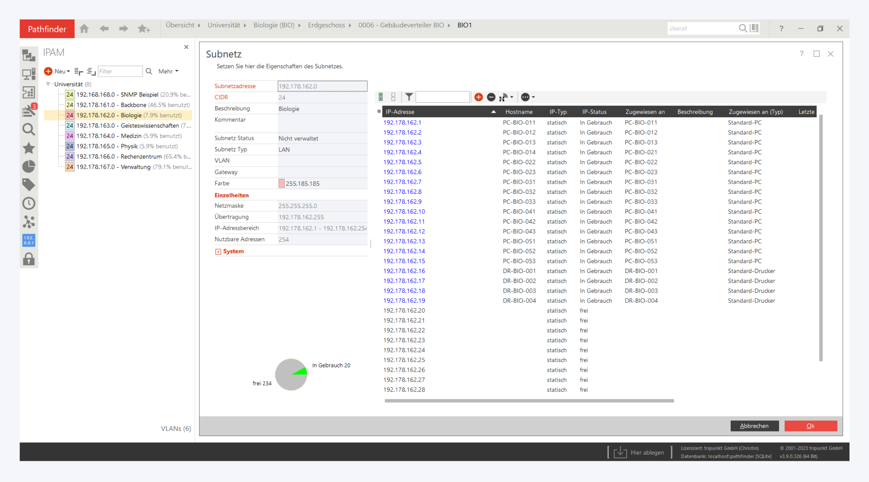
Task: Select Biologie (BIO) in breadcrumb
Action: [274, 25]
